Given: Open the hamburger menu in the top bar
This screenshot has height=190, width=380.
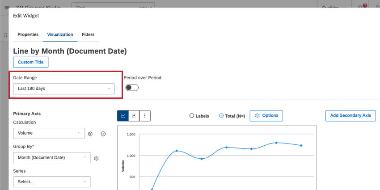Looking at the screenshot, I should pyautogui.click(x=7, y=8).
